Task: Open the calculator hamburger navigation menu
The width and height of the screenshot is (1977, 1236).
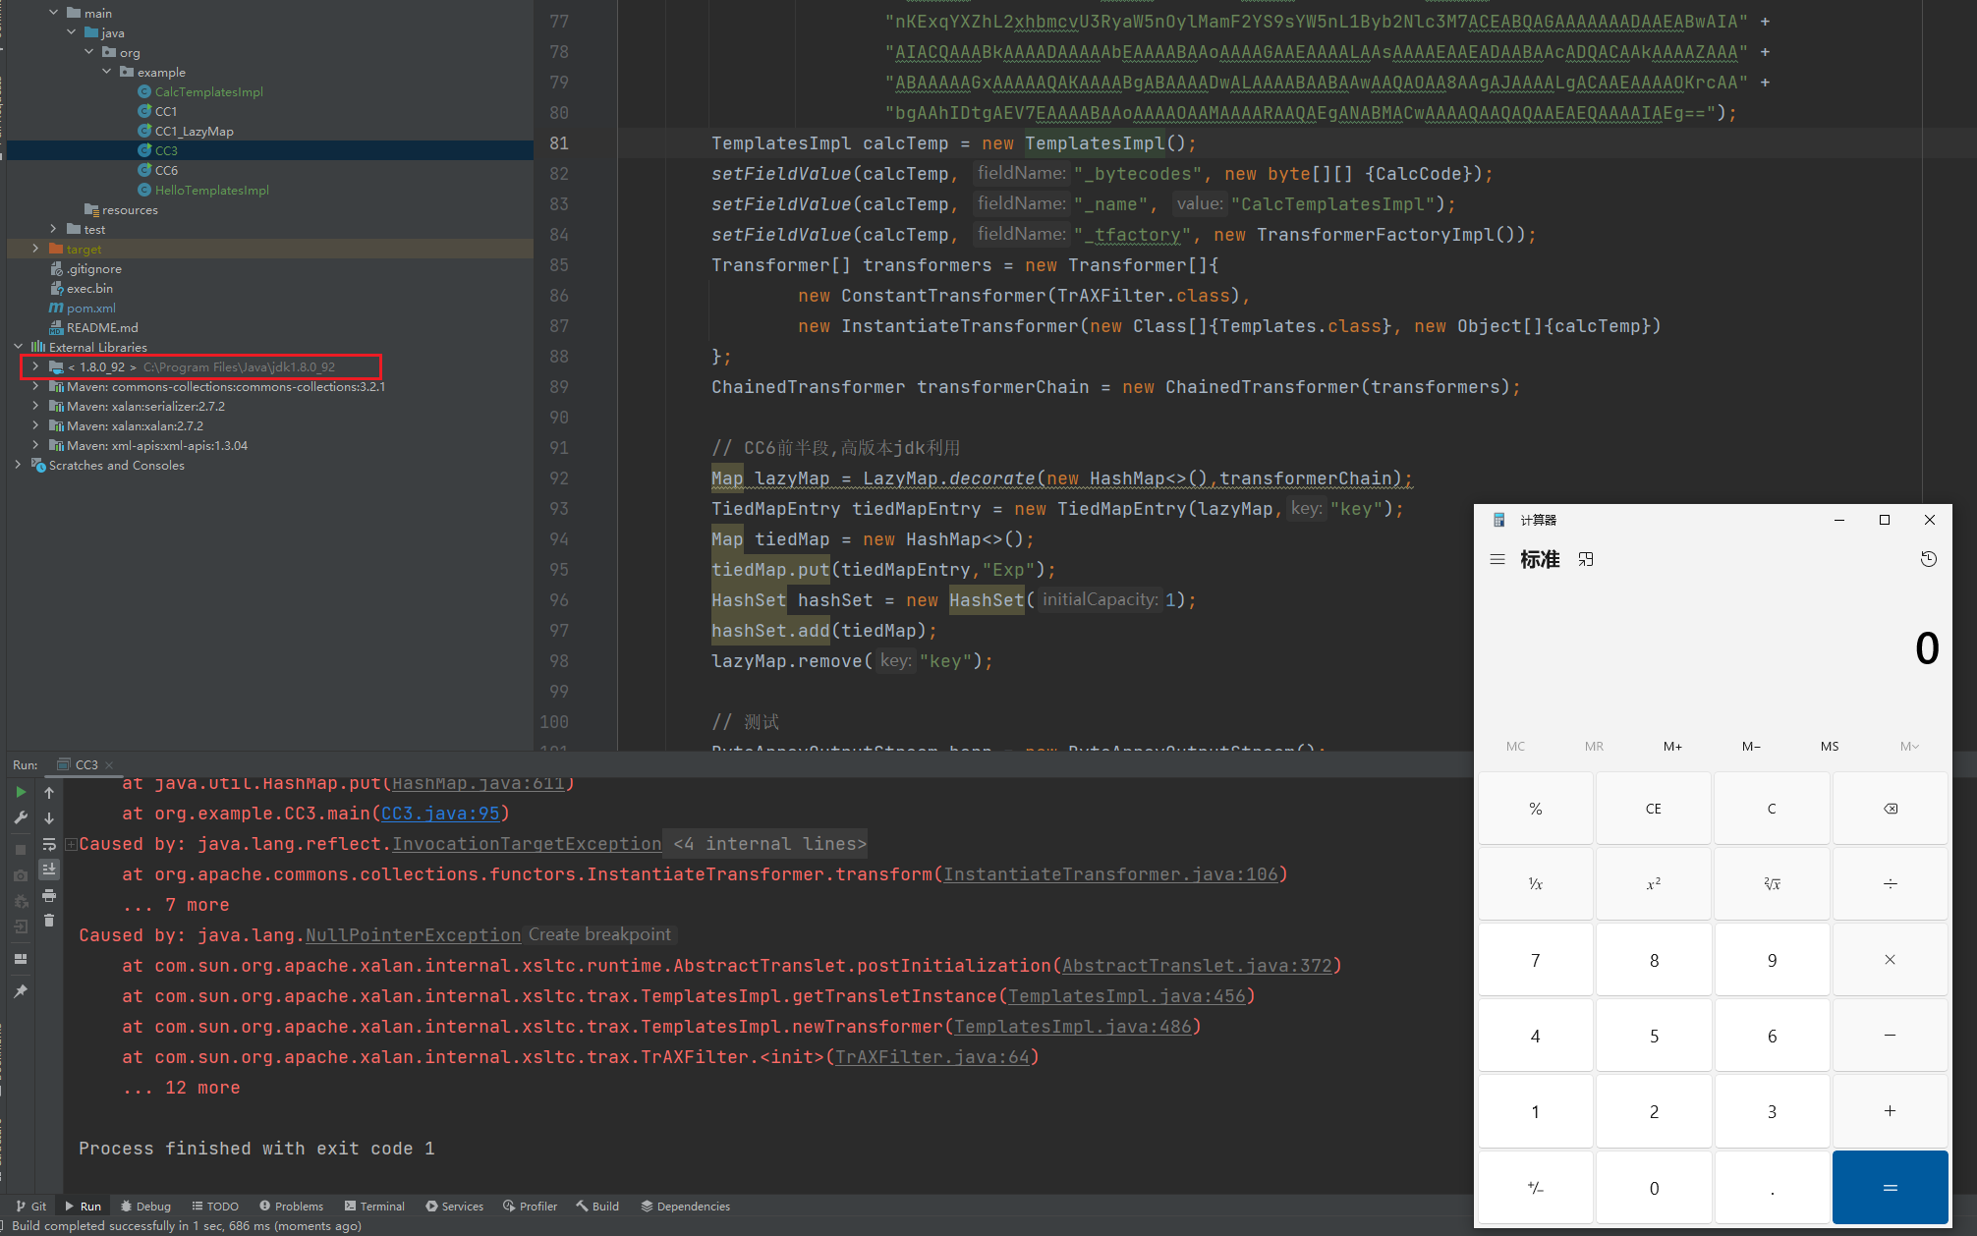Action: (1497, 559)
